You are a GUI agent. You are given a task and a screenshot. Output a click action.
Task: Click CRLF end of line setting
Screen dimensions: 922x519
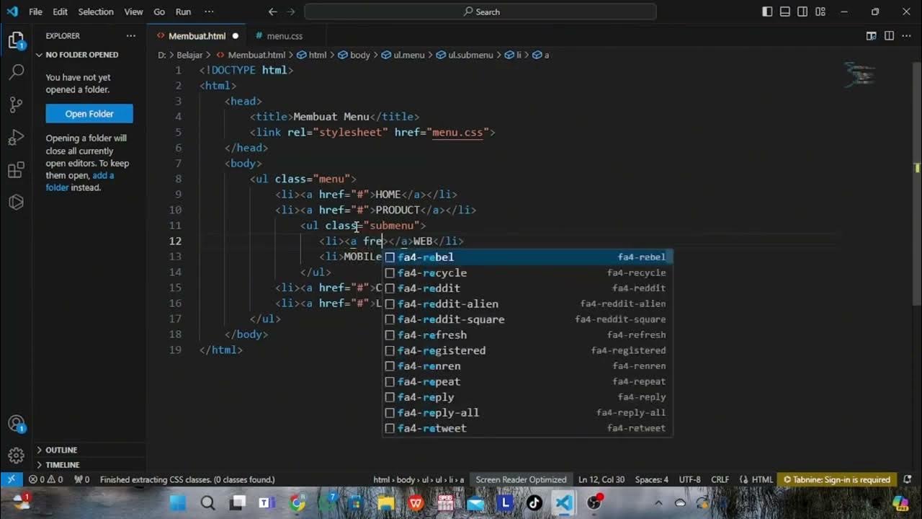(x=720, y=479)
